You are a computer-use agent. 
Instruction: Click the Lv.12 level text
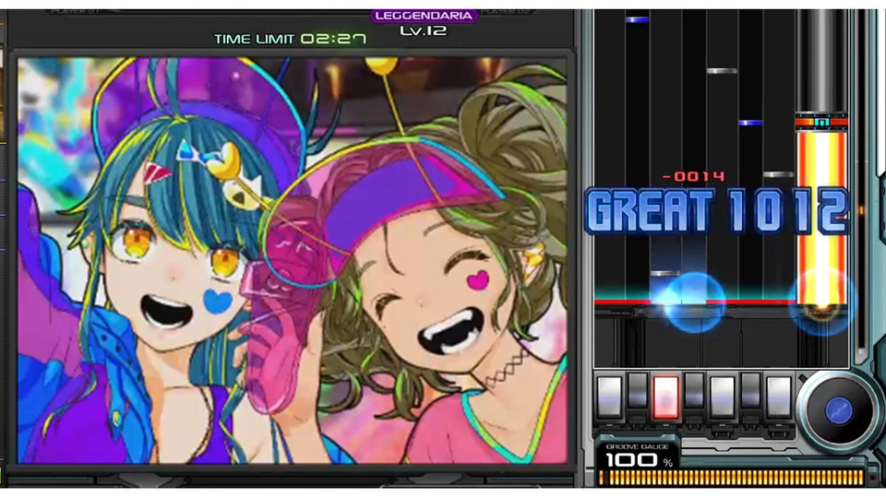424,31
